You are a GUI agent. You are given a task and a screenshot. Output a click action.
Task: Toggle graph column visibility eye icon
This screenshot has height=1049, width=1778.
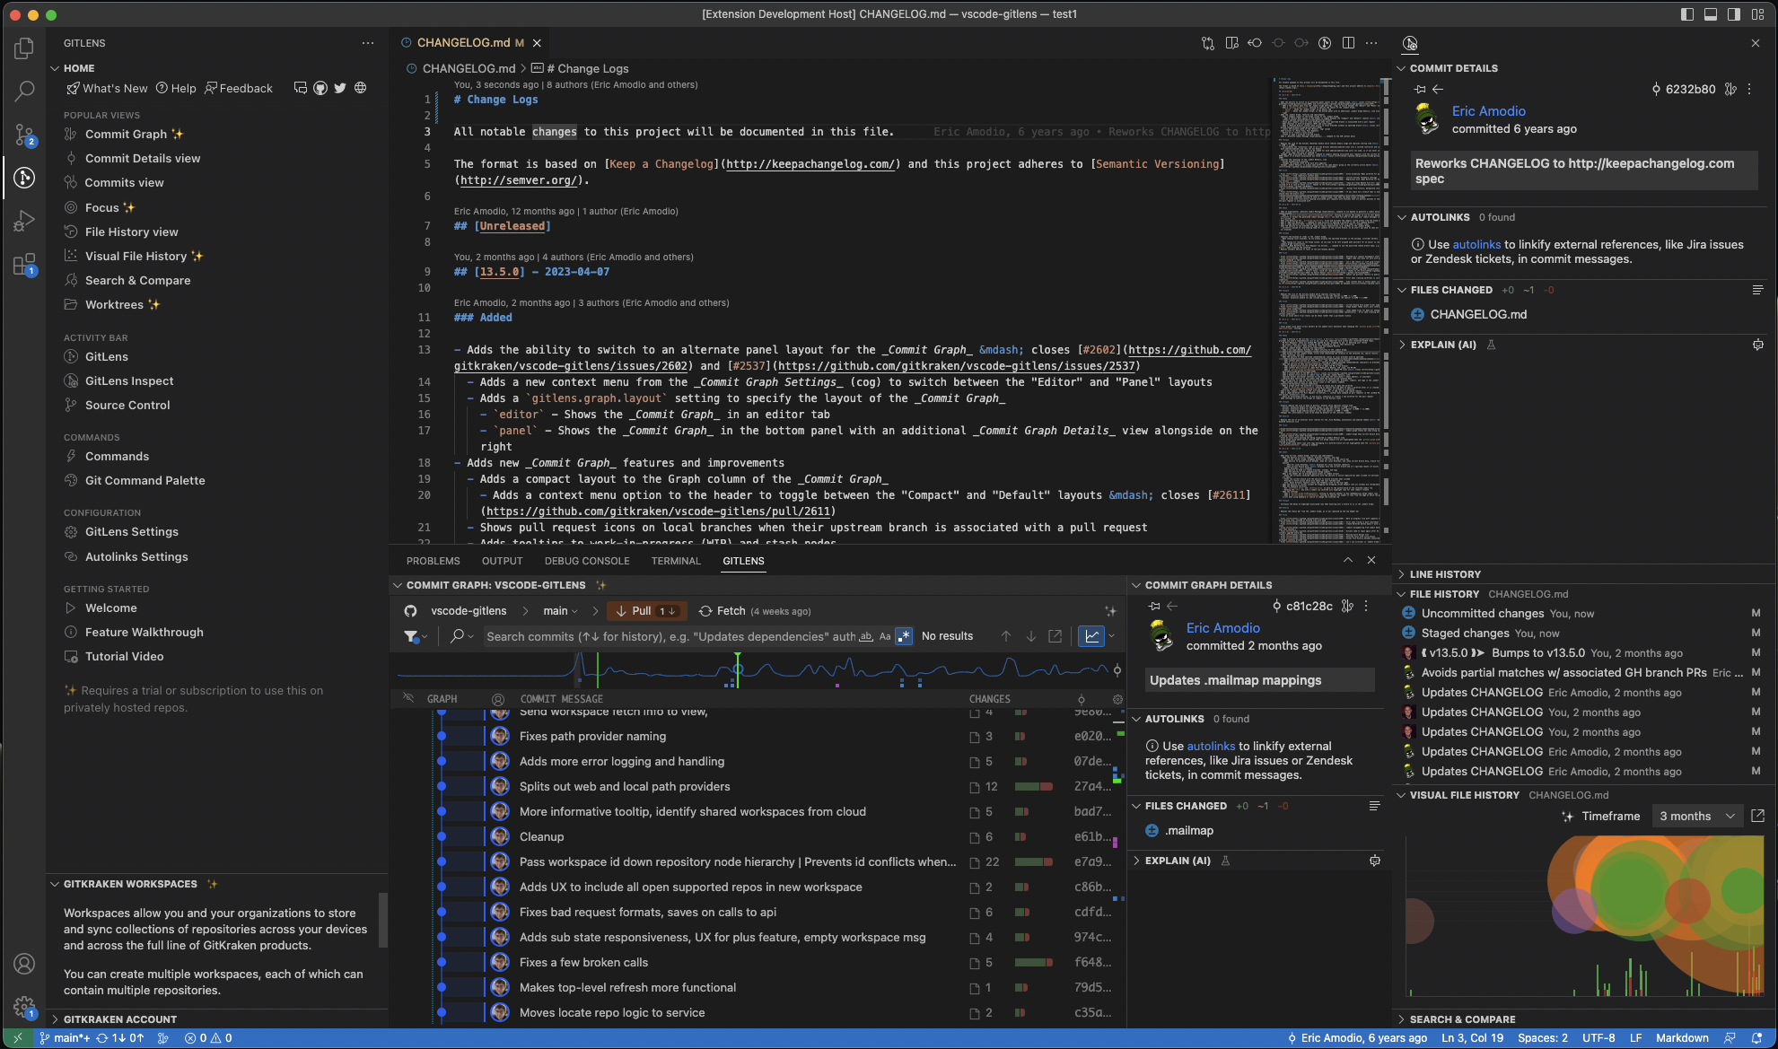point(408,698)
